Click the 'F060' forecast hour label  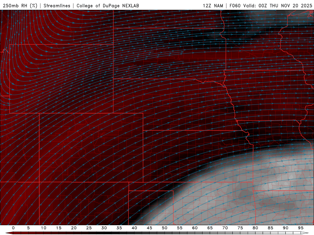click(x=235, y=5)
